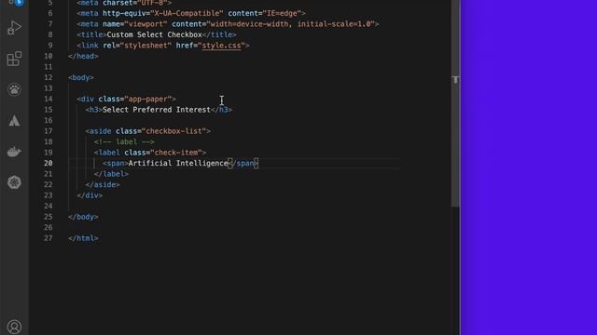Viewport: 597px width, 335px height.
Task: Follow the style.css link in the href
Action: coord(222,46)
